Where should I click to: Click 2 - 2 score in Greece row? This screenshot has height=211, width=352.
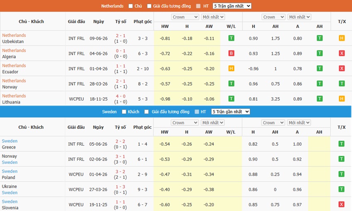pyautogui.click(x=121, y=141)
